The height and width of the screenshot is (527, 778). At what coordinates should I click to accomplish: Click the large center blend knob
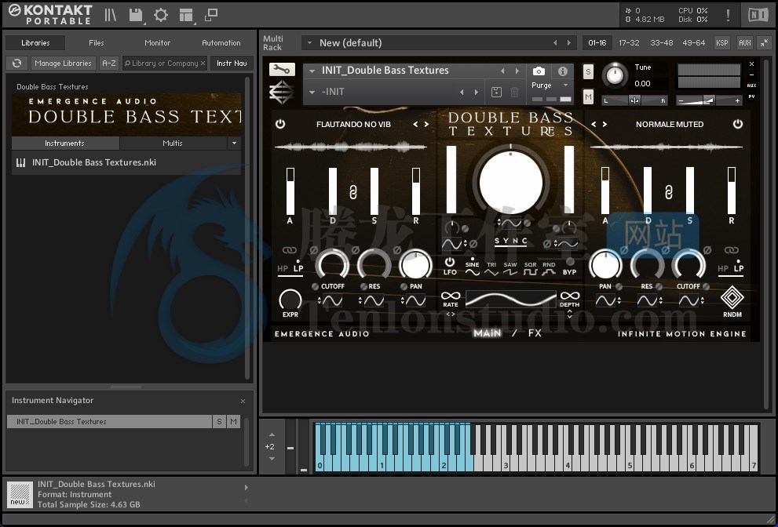(x=510, y=181)
